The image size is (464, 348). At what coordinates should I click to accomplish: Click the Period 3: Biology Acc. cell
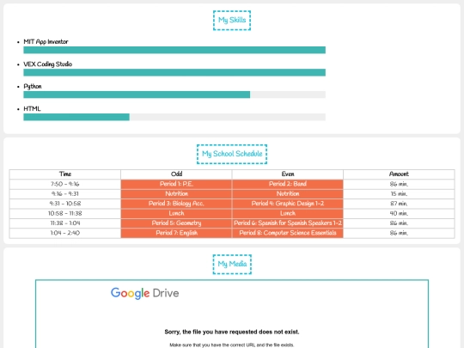(176, 204)
